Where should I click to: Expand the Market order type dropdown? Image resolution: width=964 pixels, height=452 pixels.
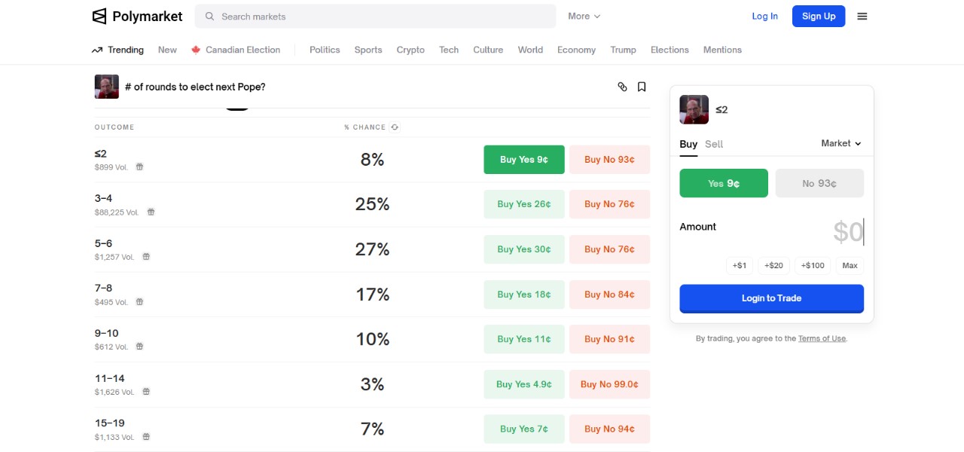pos(840,143)
